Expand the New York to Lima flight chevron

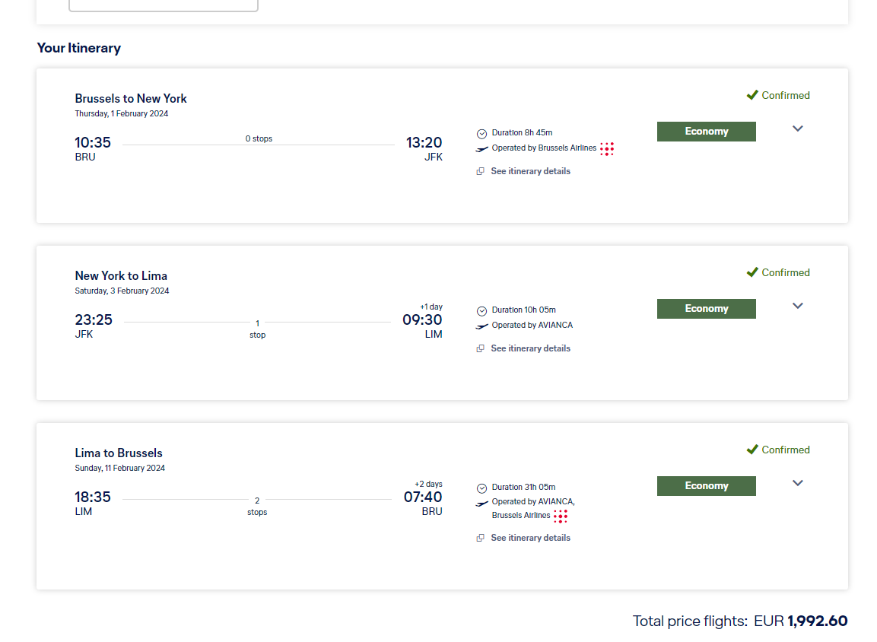(798, 306)
